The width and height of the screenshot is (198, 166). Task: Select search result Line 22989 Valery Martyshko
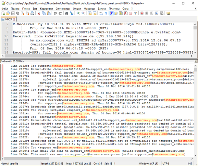[65, 110]
